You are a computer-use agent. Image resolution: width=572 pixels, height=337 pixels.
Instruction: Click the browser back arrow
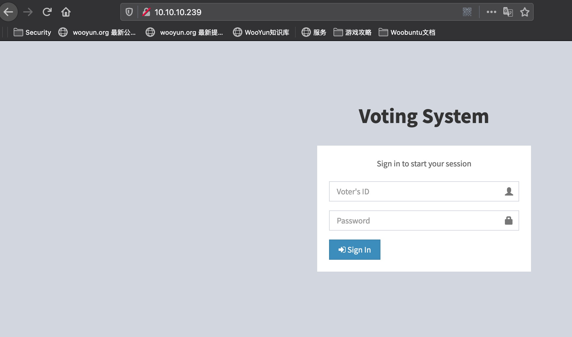coord(8,12)
